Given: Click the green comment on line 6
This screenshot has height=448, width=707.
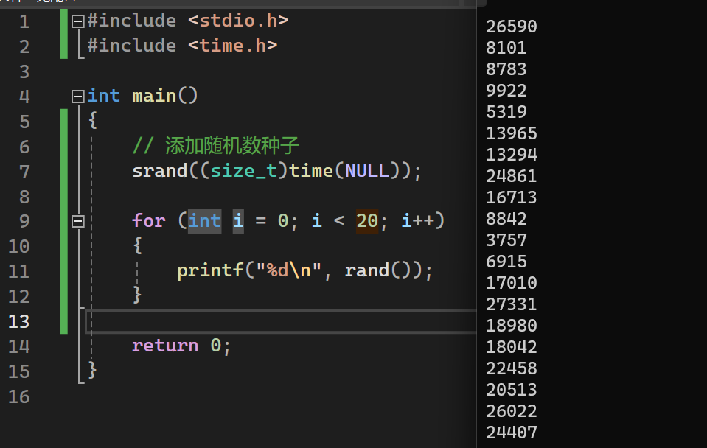Looking at the screenshot, I should pos(216,146).
